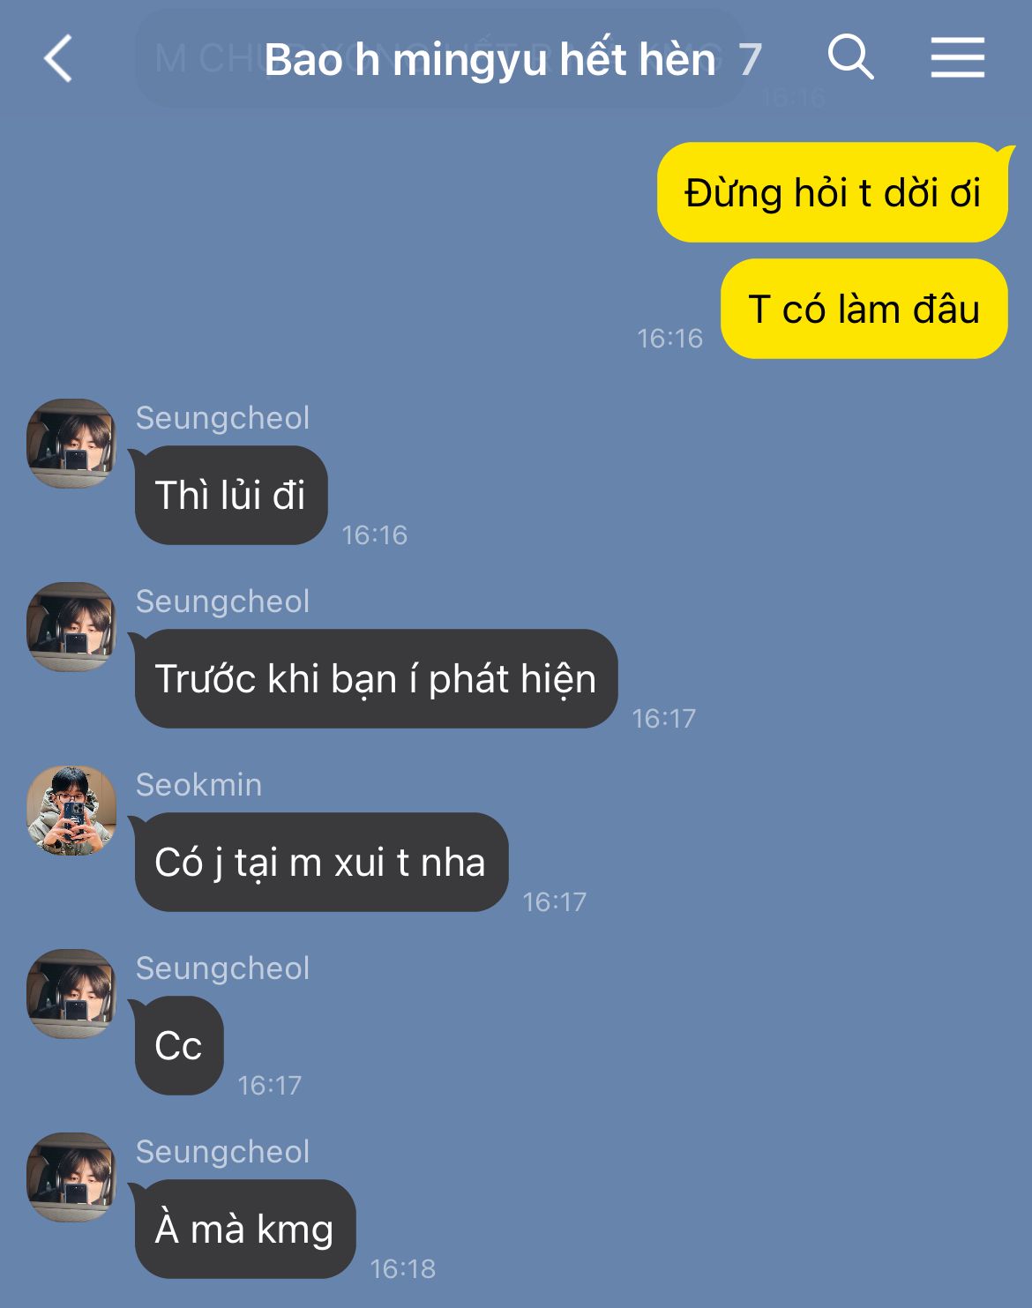
Task: Open the chat search magnifier
Action: click(x=850, y=57)
